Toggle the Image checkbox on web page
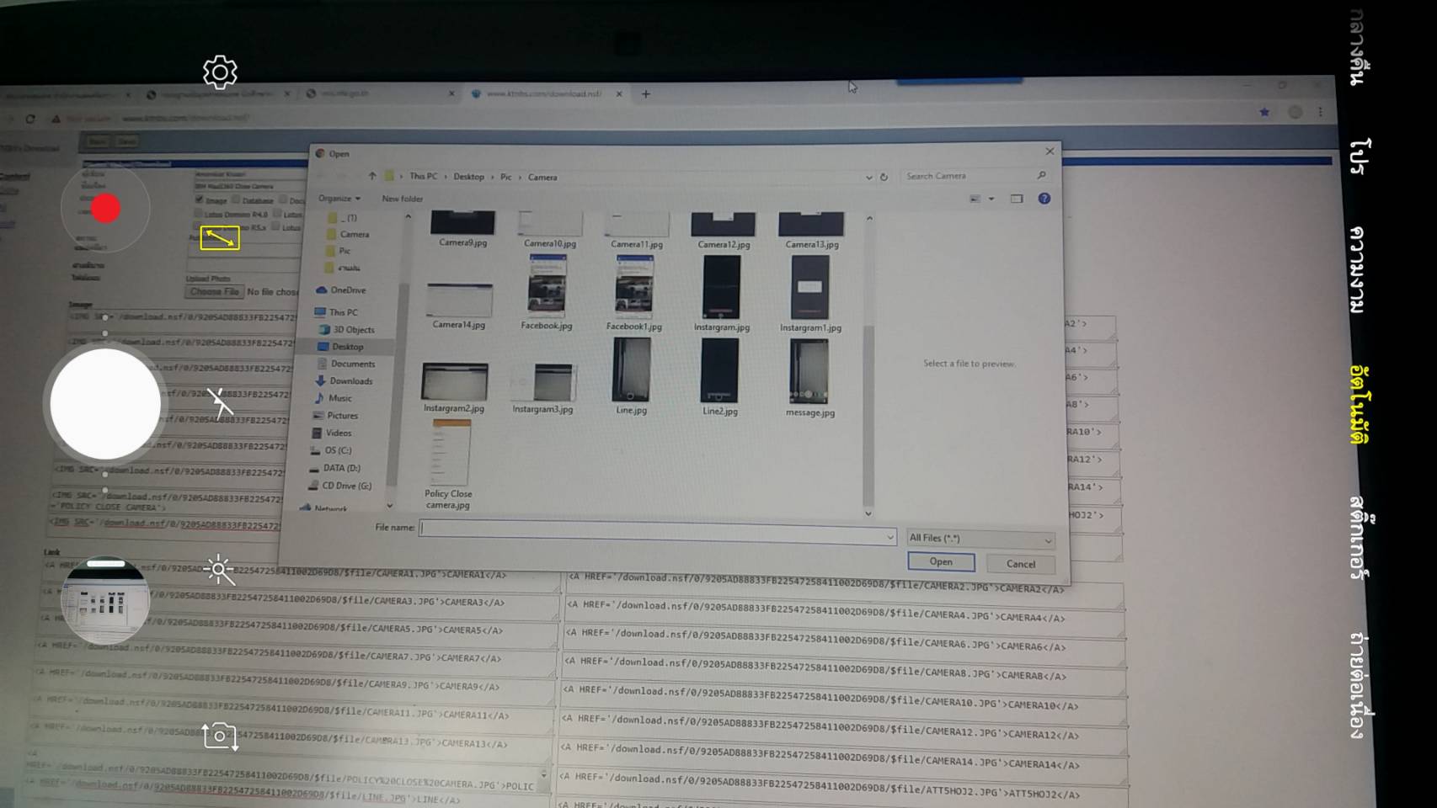 click(200, 199)
